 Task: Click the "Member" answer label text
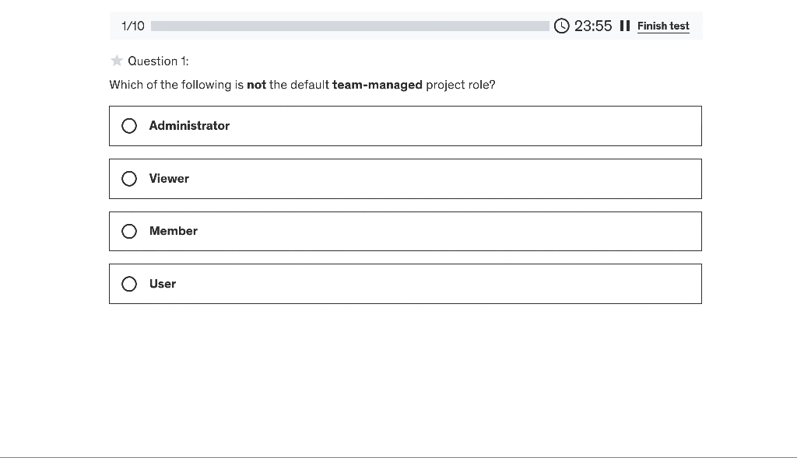point(174,231)
